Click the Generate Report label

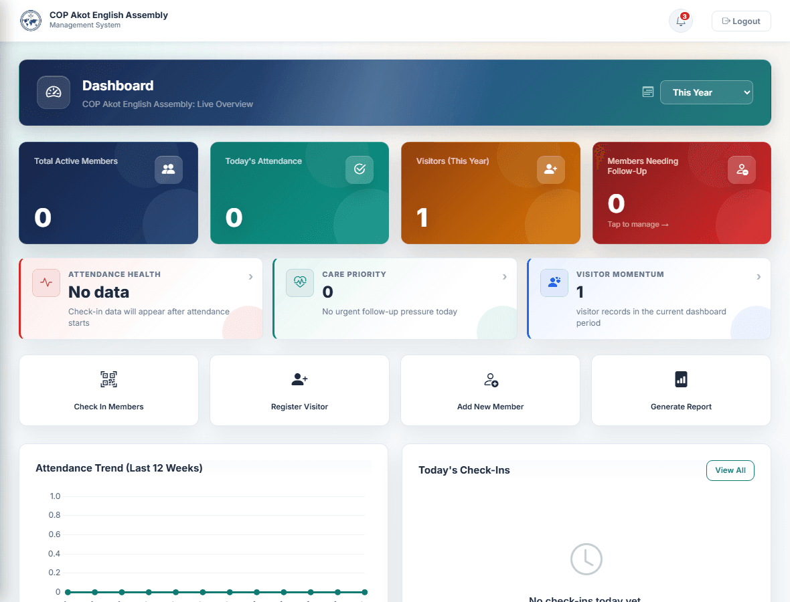coord(681,407)
